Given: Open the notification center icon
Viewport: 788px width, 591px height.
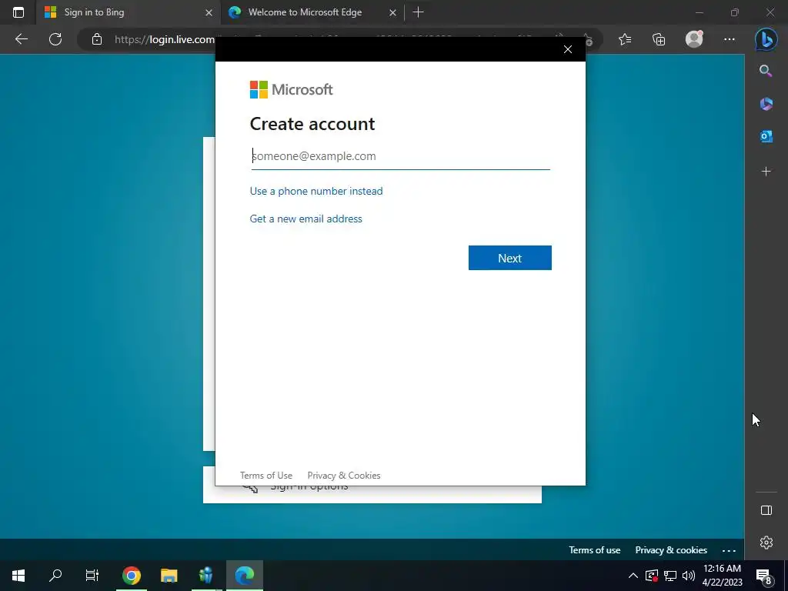Looking at the screenshot, I should coord(764,576).
